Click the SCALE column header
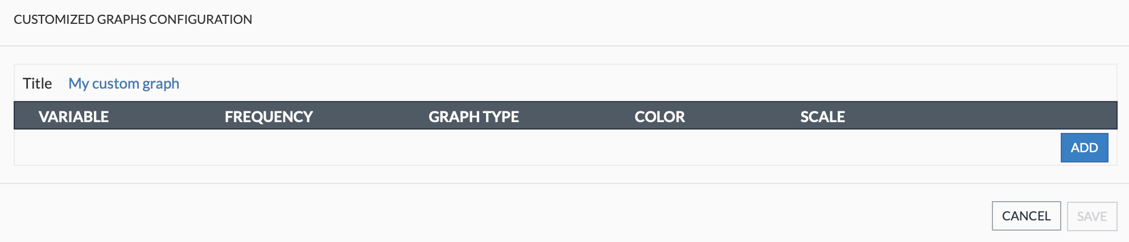The width and height of the screenshot is (1129, 242). (x=822, y=116)
